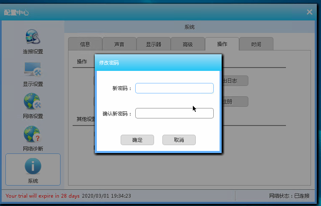Click the 修改密码 dialog title bar

click(159, 63)
